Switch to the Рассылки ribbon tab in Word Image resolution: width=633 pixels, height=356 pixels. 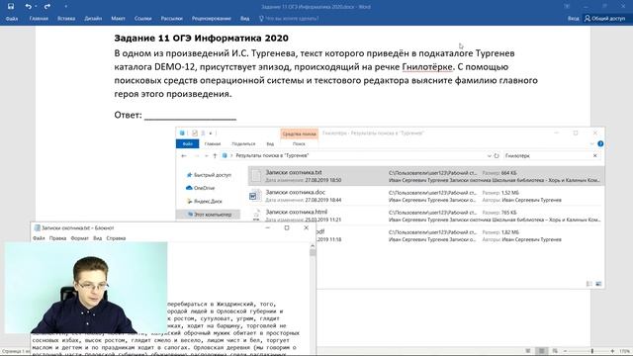(x=171, y=19)
